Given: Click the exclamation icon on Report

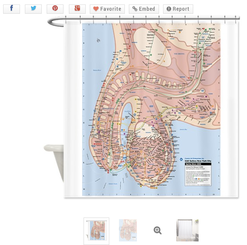Looking at the screenshot, I should tap(169, 9).
